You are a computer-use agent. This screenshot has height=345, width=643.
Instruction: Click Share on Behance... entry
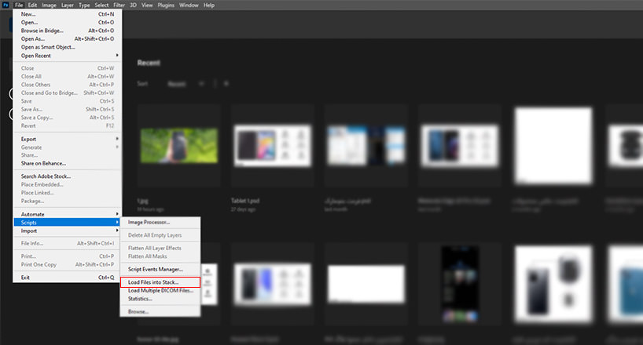coord(68,163)
